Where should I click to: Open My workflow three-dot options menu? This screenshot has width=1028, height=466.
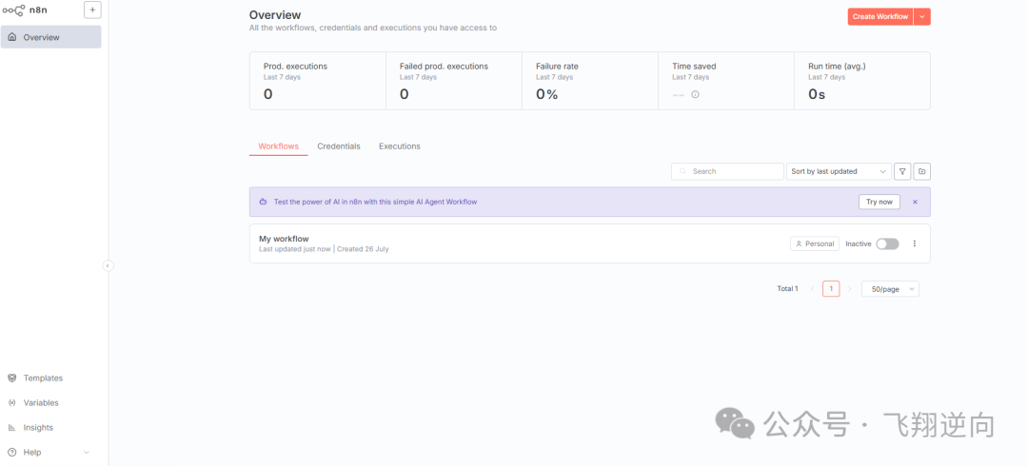tap(915, 243)
